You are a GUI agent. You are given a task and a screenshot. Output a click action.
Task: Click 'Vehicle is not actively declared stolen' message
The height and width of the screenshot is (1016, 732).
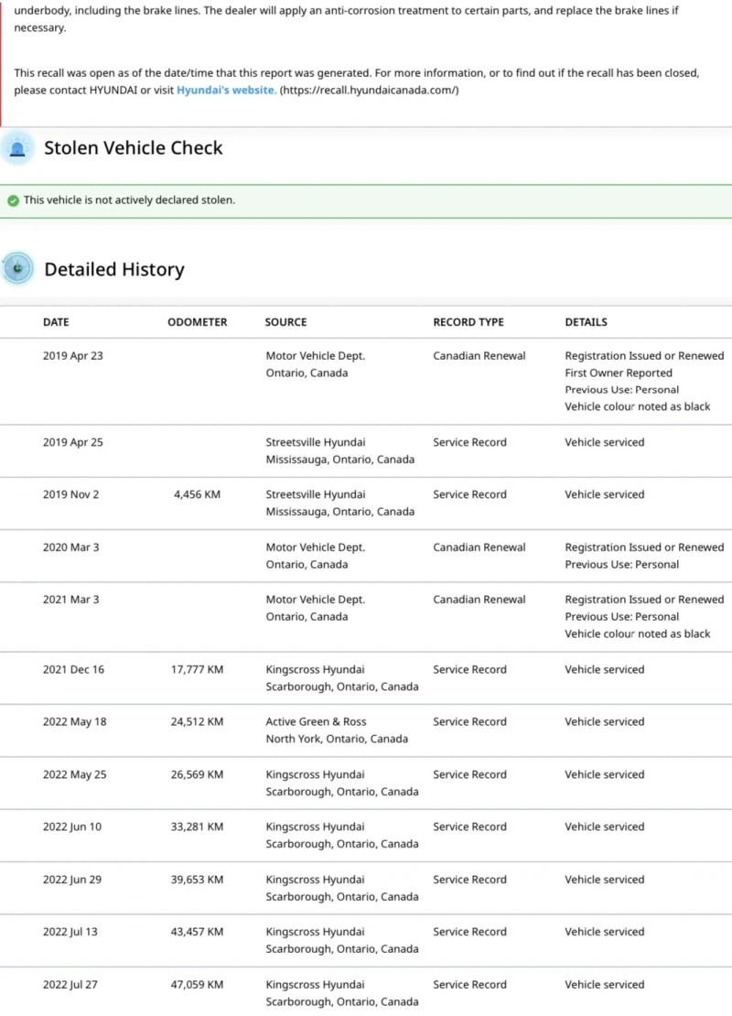129,200
